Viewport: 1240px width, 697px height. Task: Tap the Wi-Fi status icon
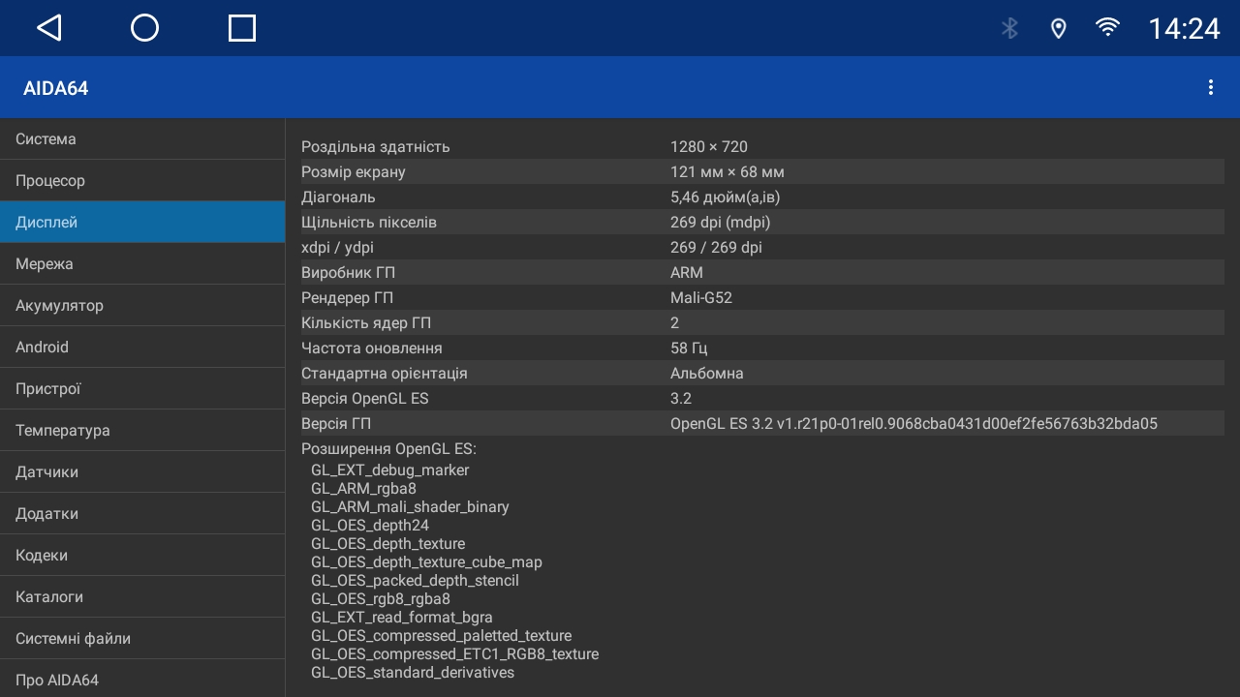(1107, 27)
